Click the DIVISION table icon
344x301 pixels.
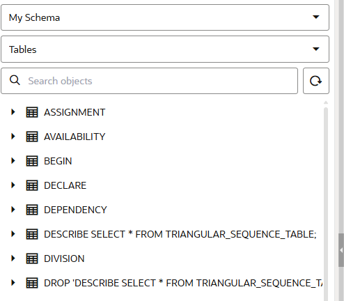coord(32,258)
